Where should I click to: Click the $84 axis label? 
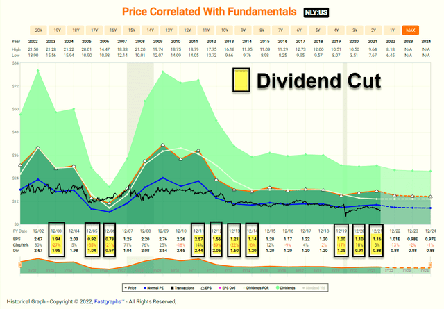pyautogui.click(x=15, y=63)
